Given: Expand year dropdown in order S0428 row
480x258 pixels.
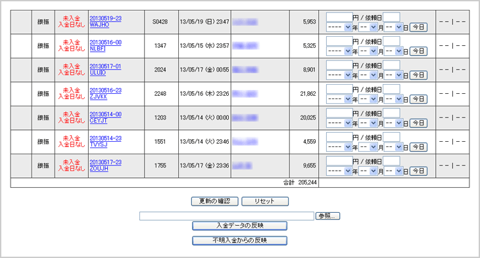Looking at the screenshot, I should point(339,27).
